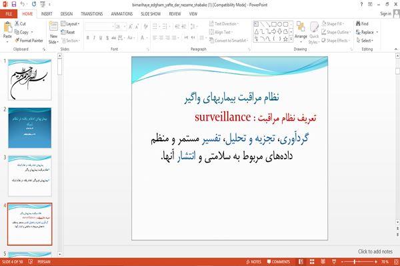The height and width of the screenshot is (266, 400).
Task: Open the font name combo box
Action: tap(99, 27)
